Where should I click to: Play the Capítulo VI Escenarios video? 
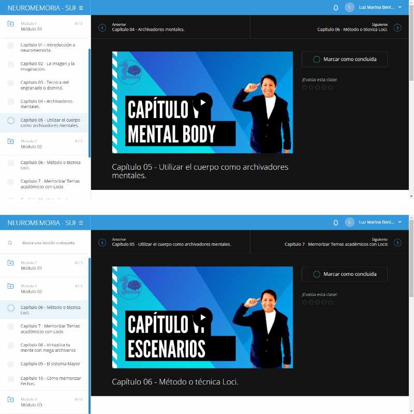click(202, 317)
